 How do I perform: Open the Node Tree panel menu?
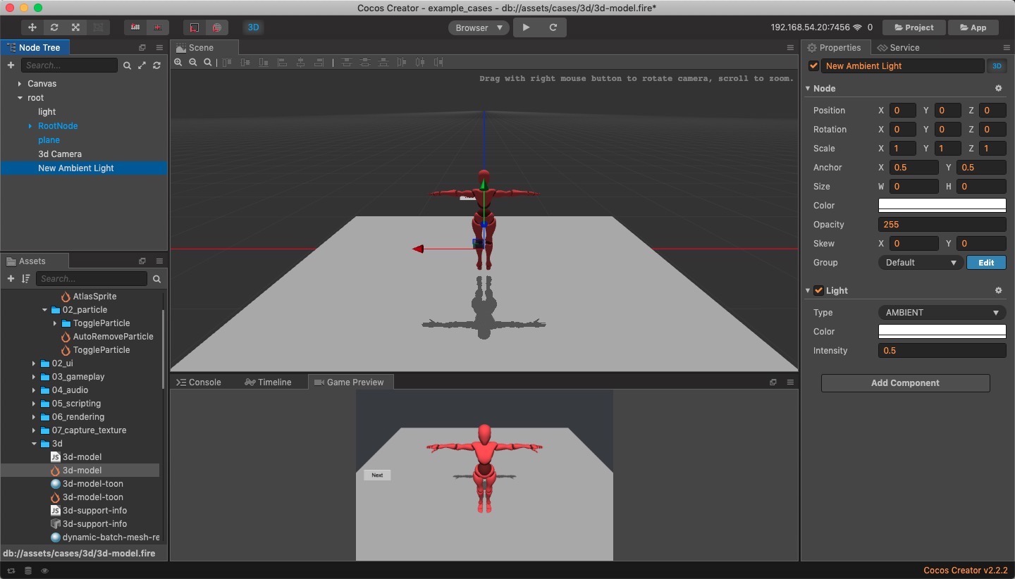click(x=159, y=47)
